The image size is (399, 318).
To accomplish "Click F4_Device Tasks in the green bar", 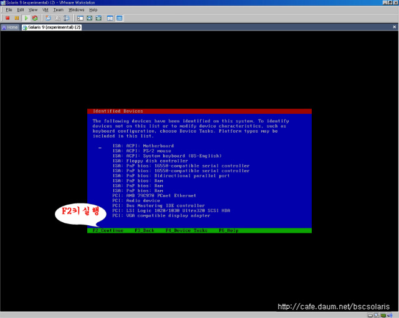I will click(x=186, y=230).
